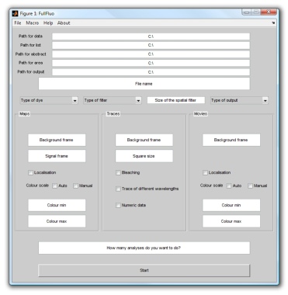
Task: Click Colour min field in Maps panel
Action: point(57,205)
